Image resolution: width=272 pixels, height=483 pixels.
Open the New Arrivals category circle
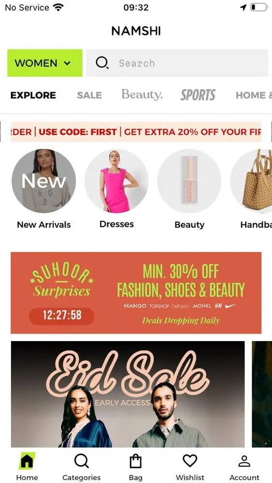tap(44, 181)
